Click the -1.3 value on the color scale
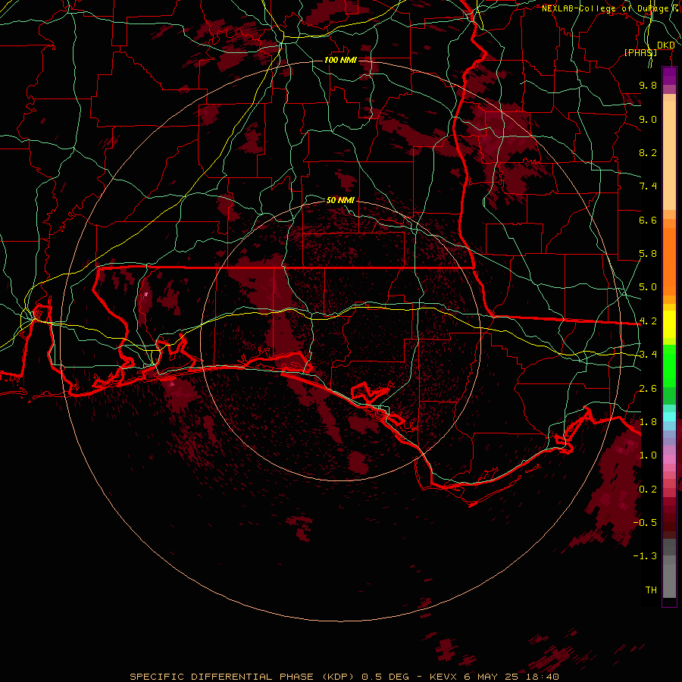The width and height of the screenshot is (682, 682). [645, 556]
